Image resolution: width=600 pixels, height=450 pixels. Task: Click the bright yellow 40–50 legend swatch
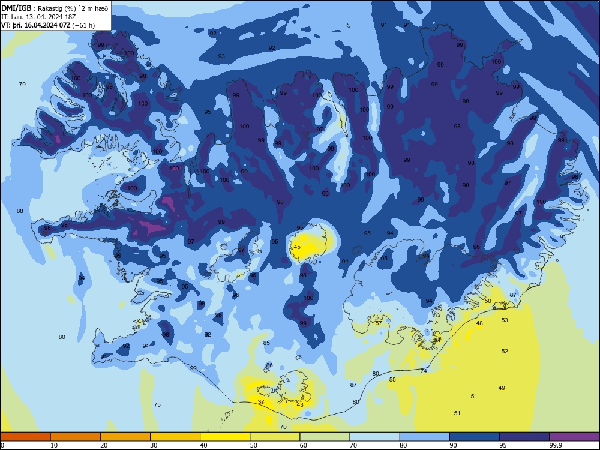pyautogui.click(x=225, y=437)
